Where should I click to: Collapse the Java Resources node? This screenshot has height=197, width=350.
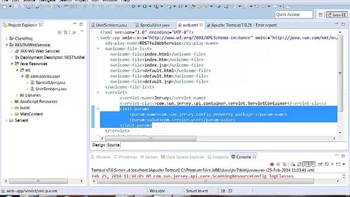point(12,64)
